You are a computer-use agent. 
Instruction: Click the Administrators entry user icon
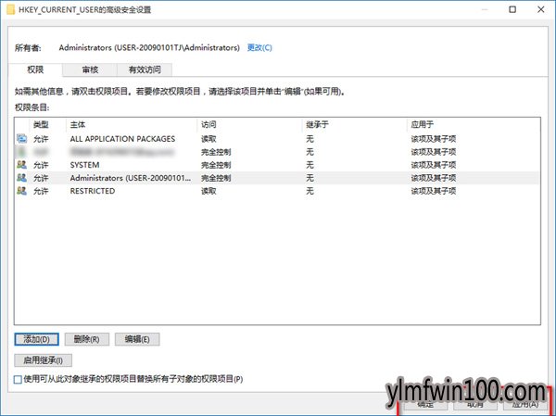(x=21, y=178)
